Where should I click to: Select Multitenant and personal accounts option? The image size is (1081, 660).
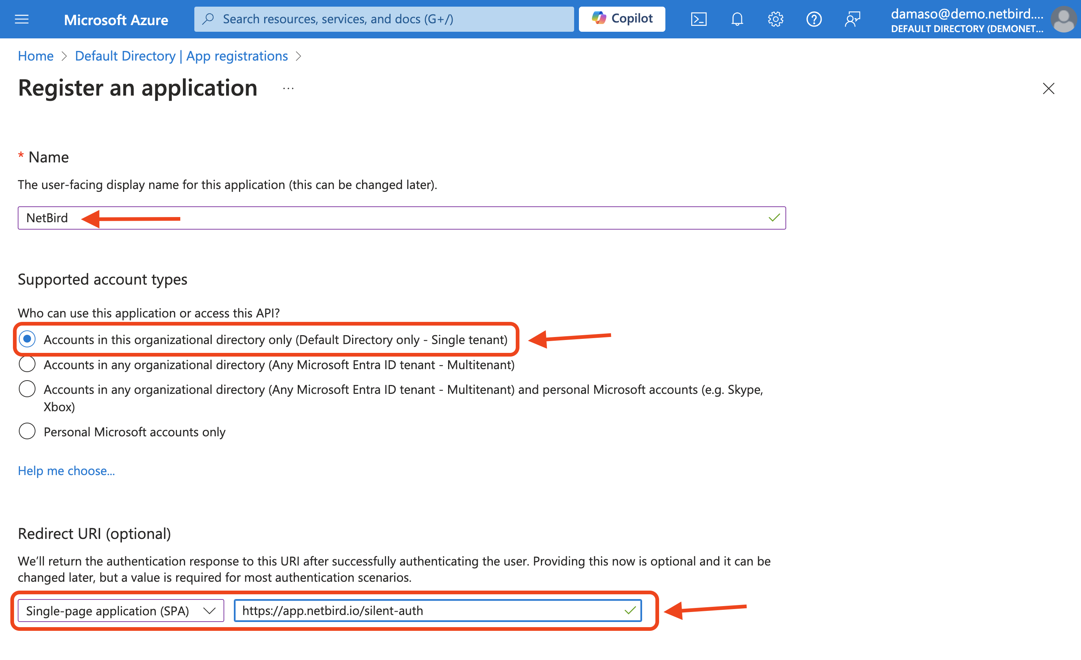point(27,389)
